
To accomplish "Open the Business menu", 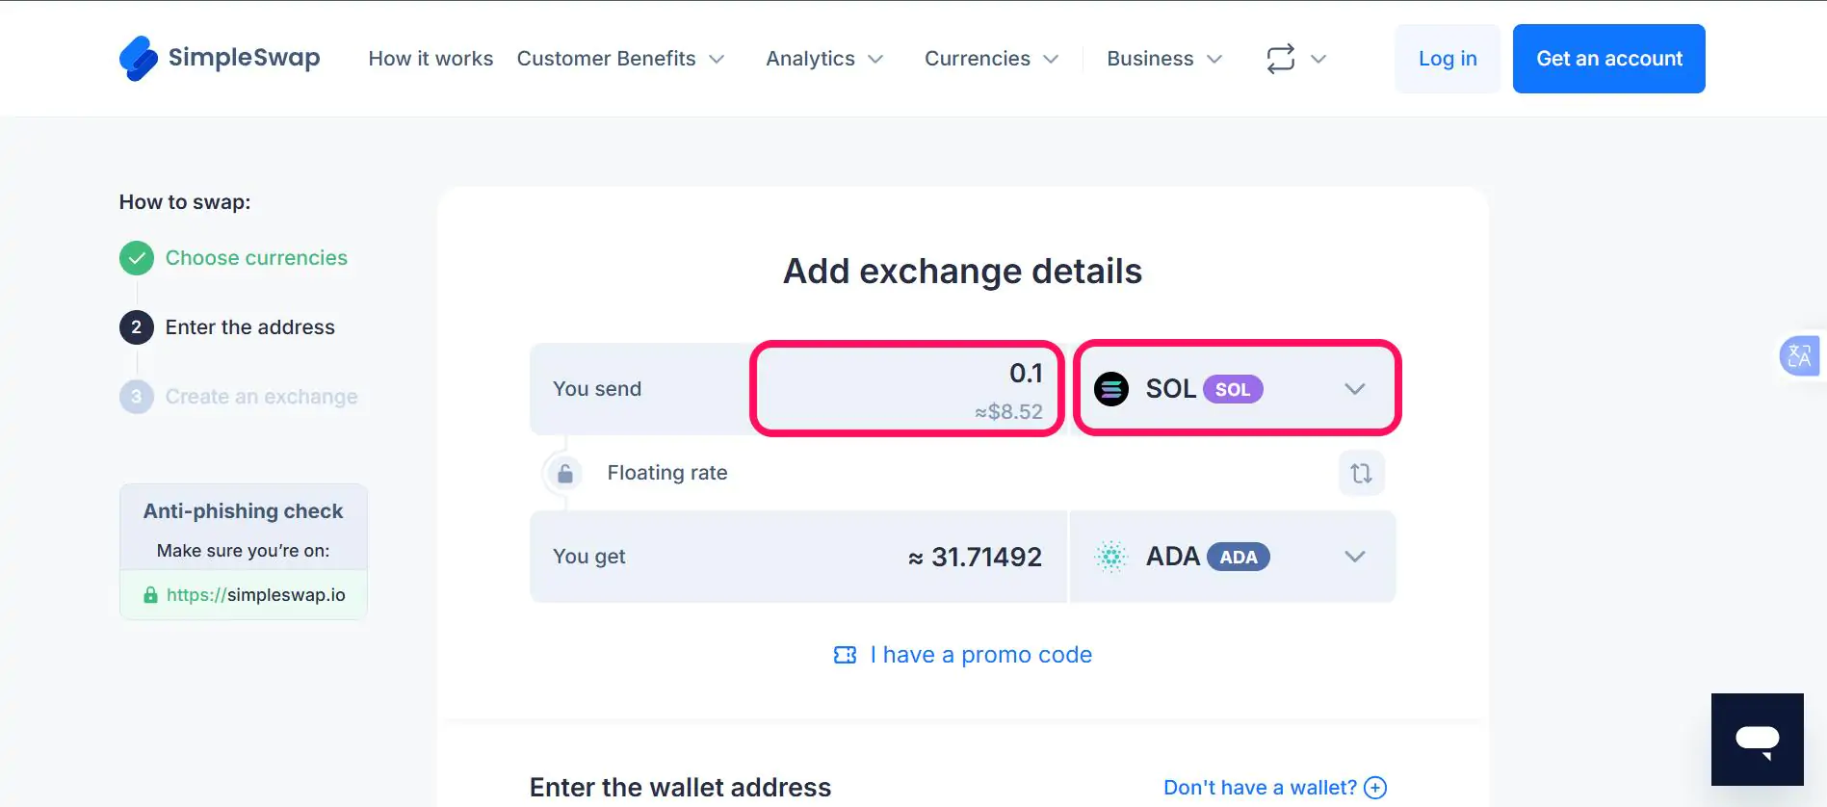I will pyautogui.click(x=1151, y=59).
